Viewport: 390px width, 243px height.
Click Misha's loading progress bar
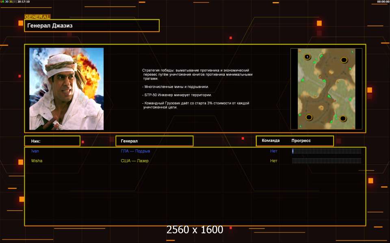[x=327, y=161]
